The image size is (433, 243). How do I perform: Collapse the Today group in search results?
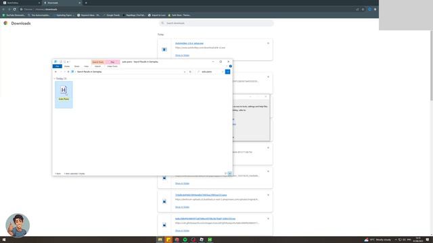pos(54,78)
